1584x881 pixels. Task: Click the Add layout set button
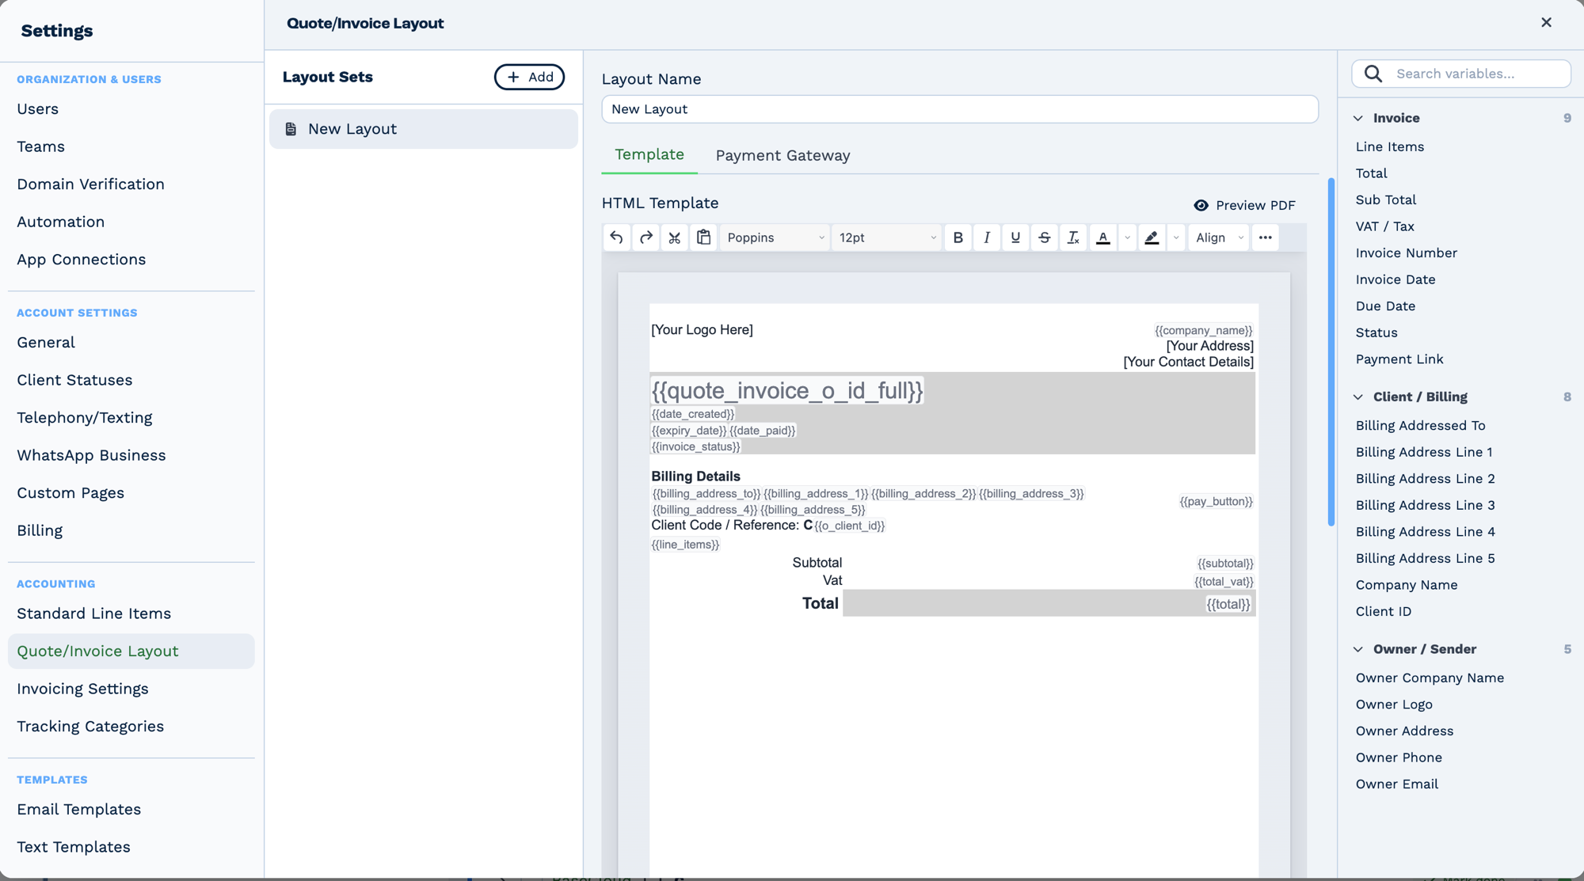(529, 77)
